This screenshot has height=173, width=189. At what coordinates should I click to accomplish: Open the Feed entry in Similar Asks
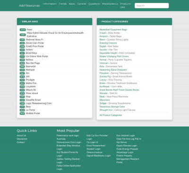tap(29, 30)
